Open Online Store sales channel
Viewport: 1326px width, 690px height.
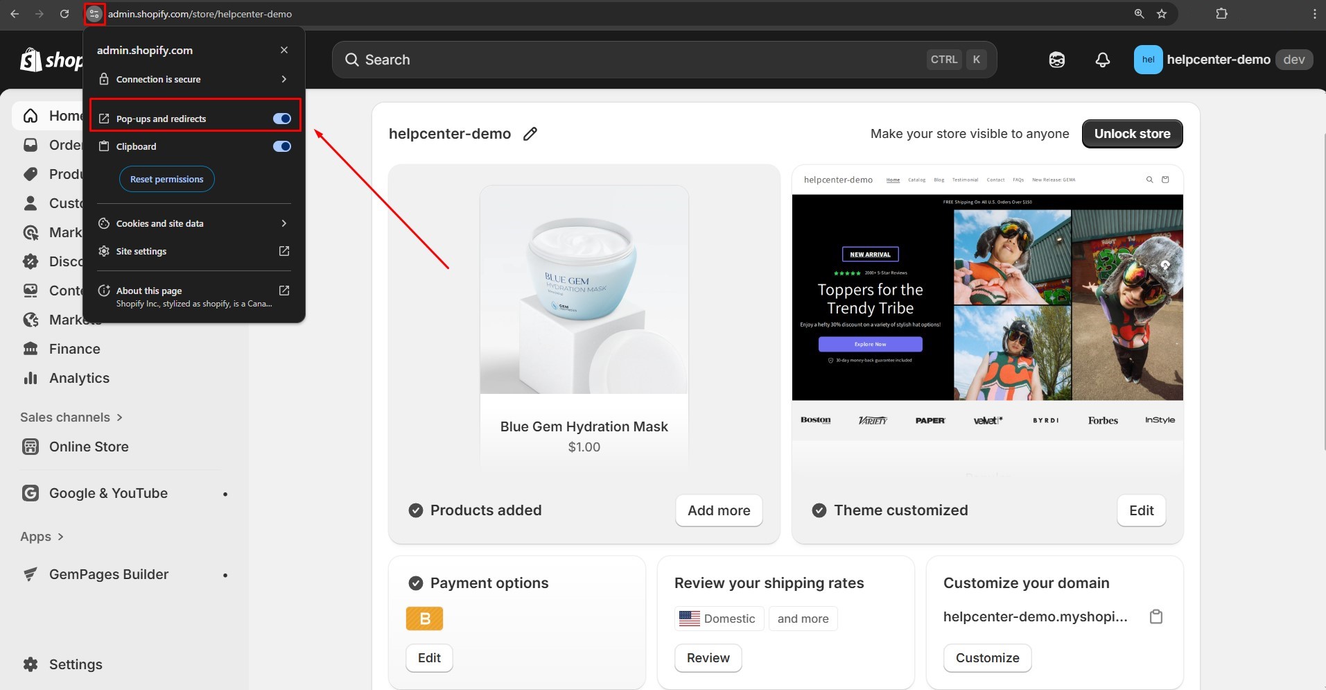pos(89,447)
